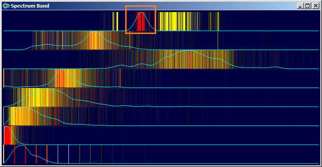
Task: Close the Spectrum Band window
Action: (x=315, y=6)
